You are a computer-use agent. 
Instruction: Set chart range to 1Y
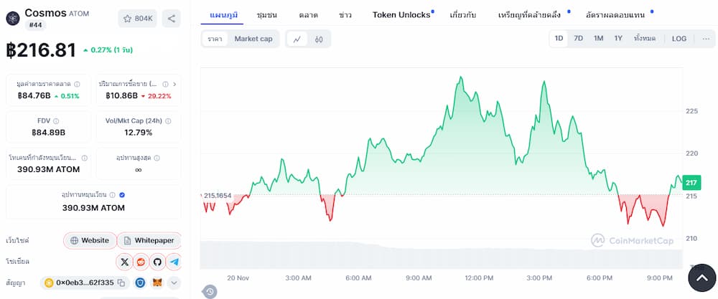[618, 39]
